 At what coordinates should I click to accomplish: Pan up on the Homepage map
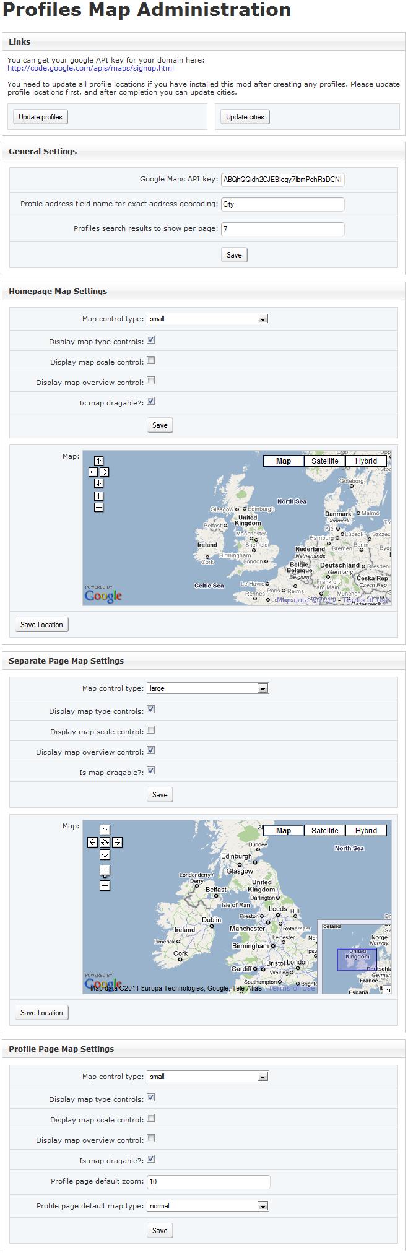tap(98, 461)
